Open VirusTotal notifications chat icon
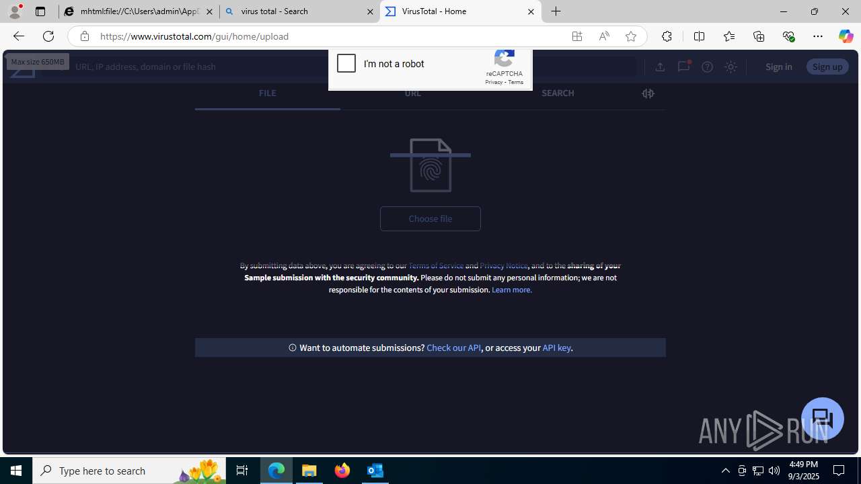The image size is (861, 484). click(683, 67)
